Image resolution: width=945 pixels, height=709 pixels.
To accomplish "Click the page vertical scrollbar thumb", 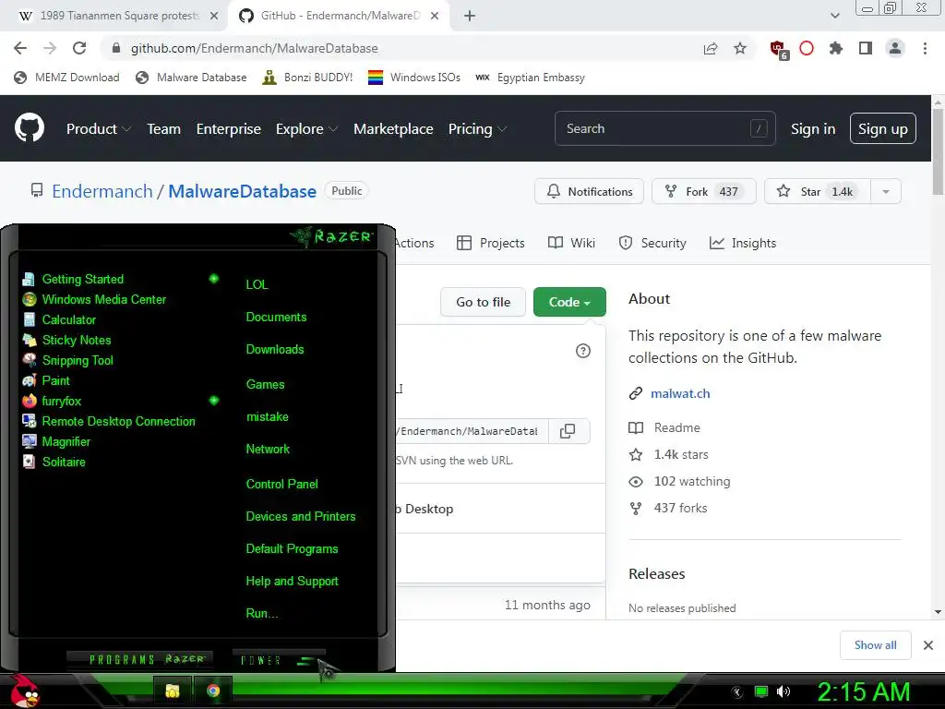I will coord(939,152).
